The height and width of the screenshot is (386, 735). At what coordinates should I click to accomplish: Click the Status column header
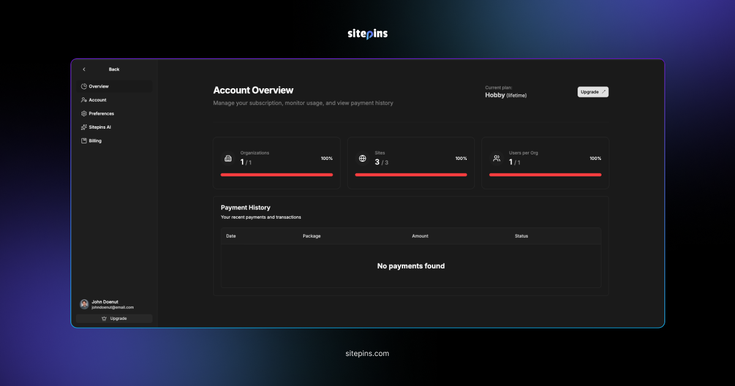pos(521,236)
